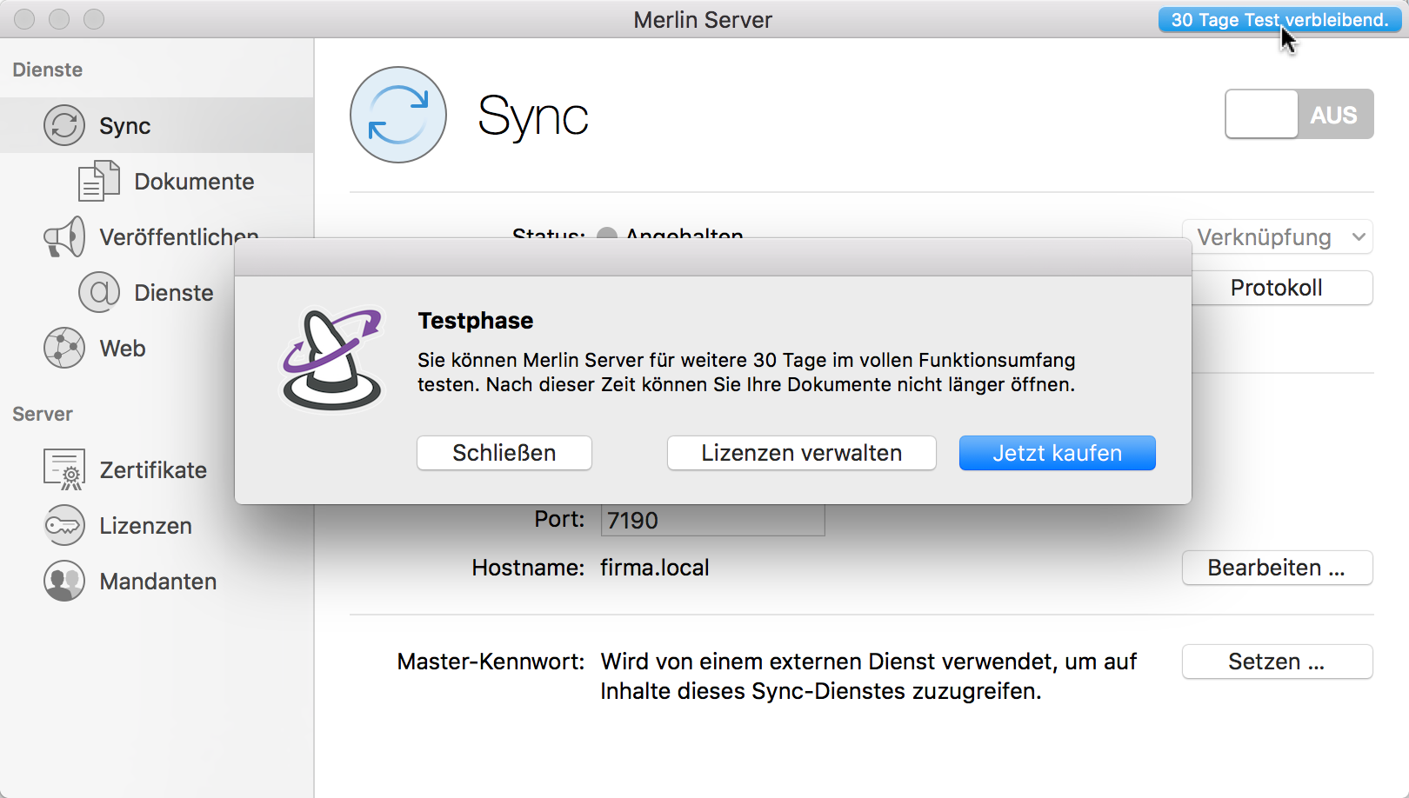Click the Lizenzen key icon

coord(64,525)
